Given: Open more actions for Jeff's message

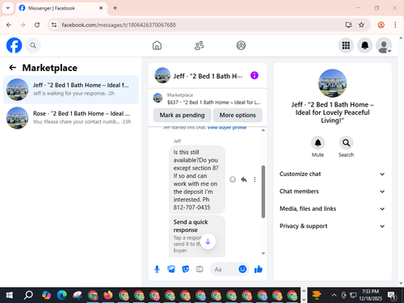Looking at the screenshot, I should (x=255, y=179).
